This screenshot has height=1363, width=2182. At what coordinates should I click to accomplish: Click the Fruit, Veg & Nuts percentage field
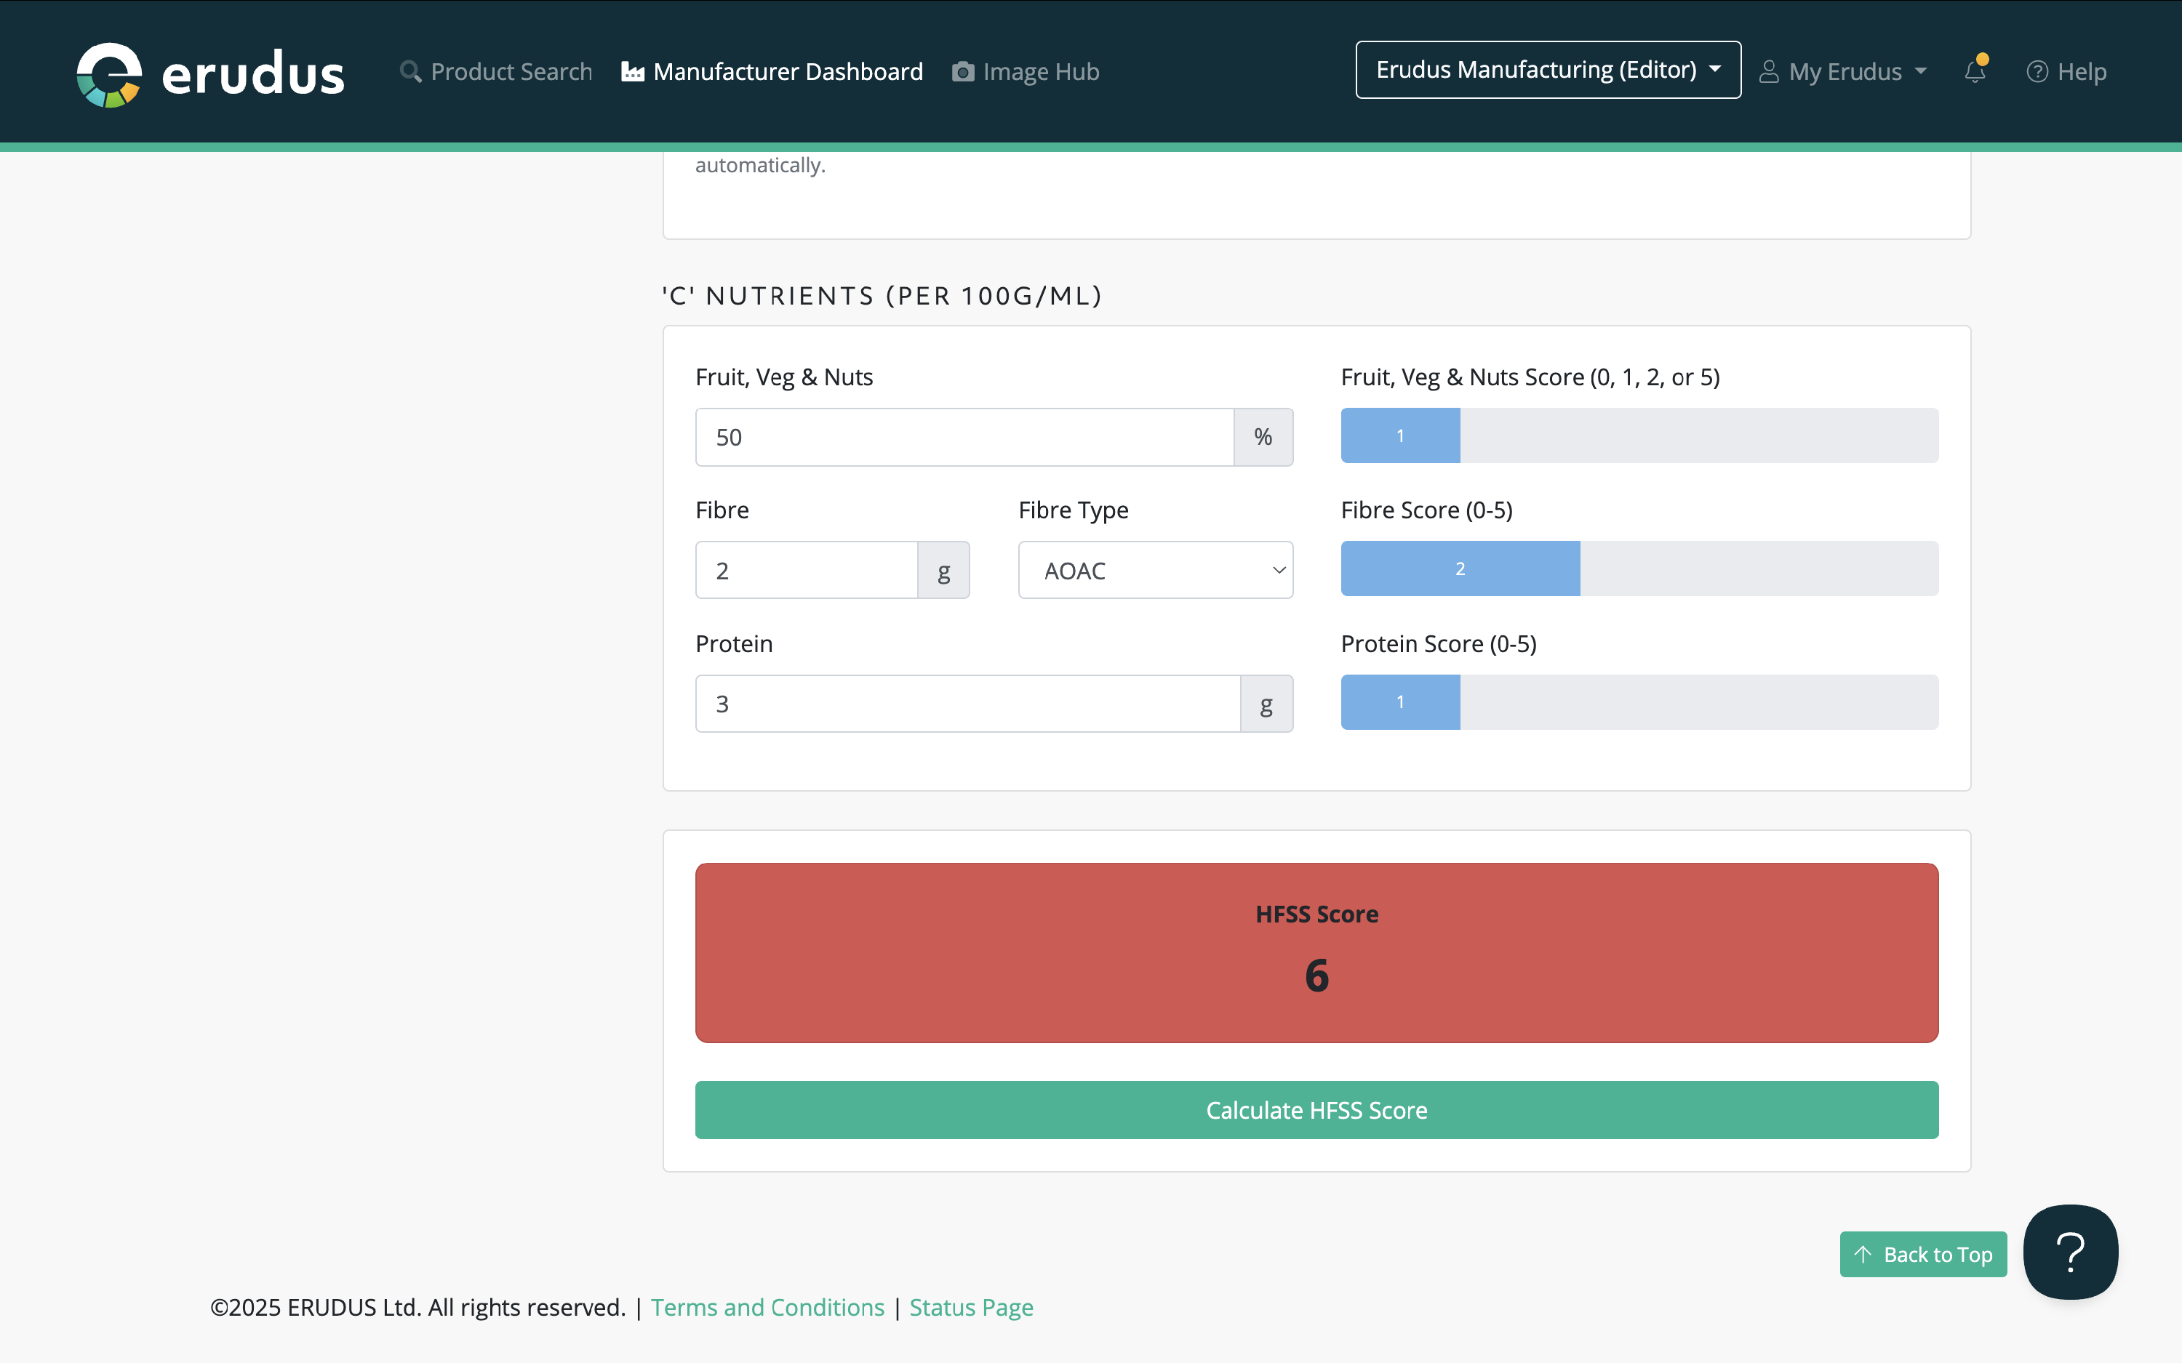[964, 437]
